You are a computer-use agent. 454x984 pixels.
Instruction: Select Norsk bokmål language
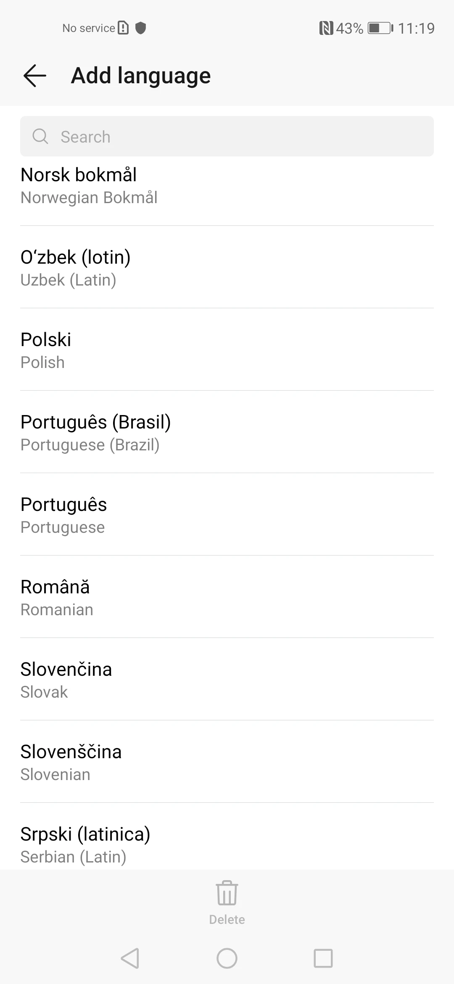point(227,186)
